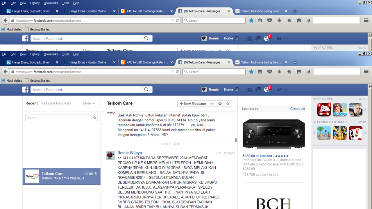Screen dimensions: 372x209
Task: Close the Telkom Care tab in front window
Action: coord(229,62)
